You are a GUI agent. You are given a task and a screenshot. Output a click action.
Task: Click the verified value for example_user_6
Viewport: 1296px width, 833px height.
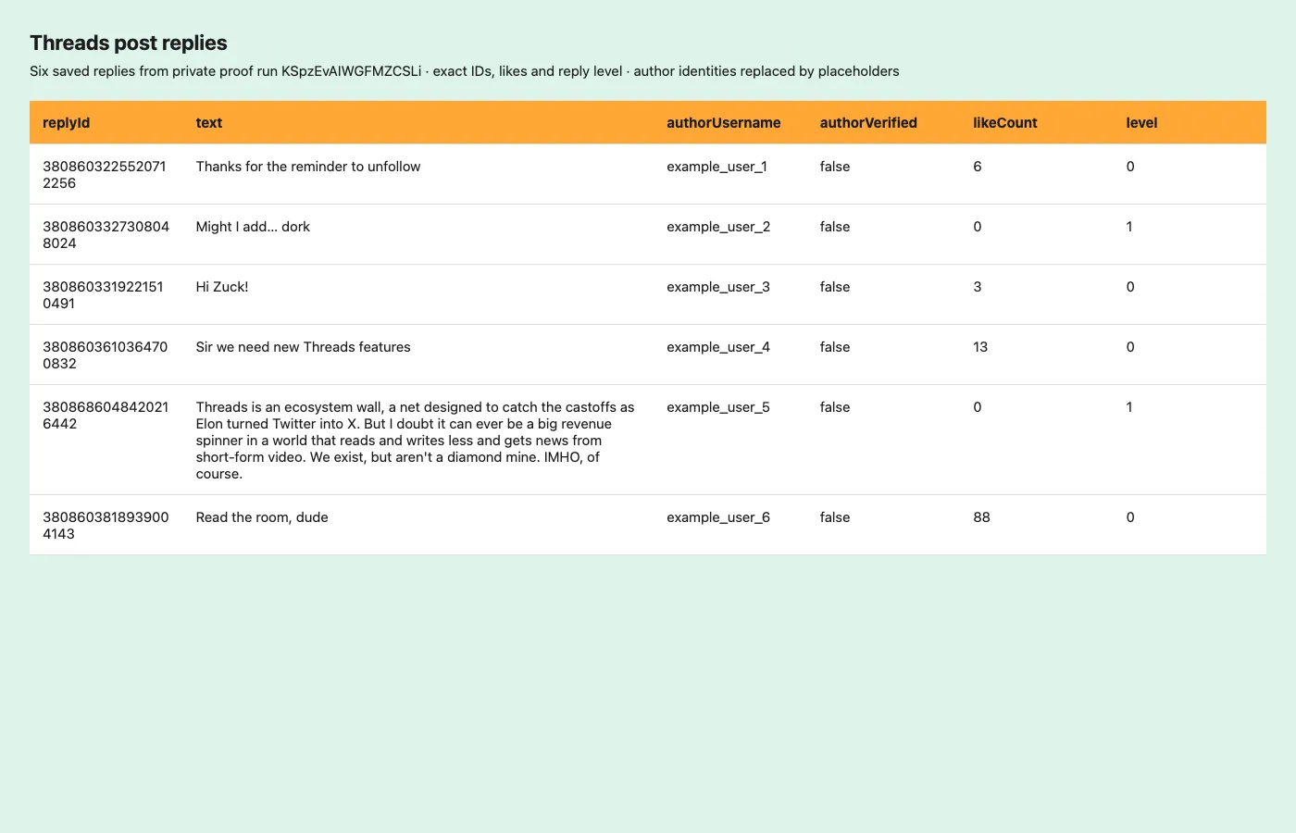835,517
